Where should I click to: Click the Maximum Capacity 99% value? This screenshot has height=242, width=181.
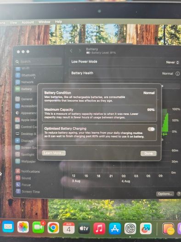(151, 110)
